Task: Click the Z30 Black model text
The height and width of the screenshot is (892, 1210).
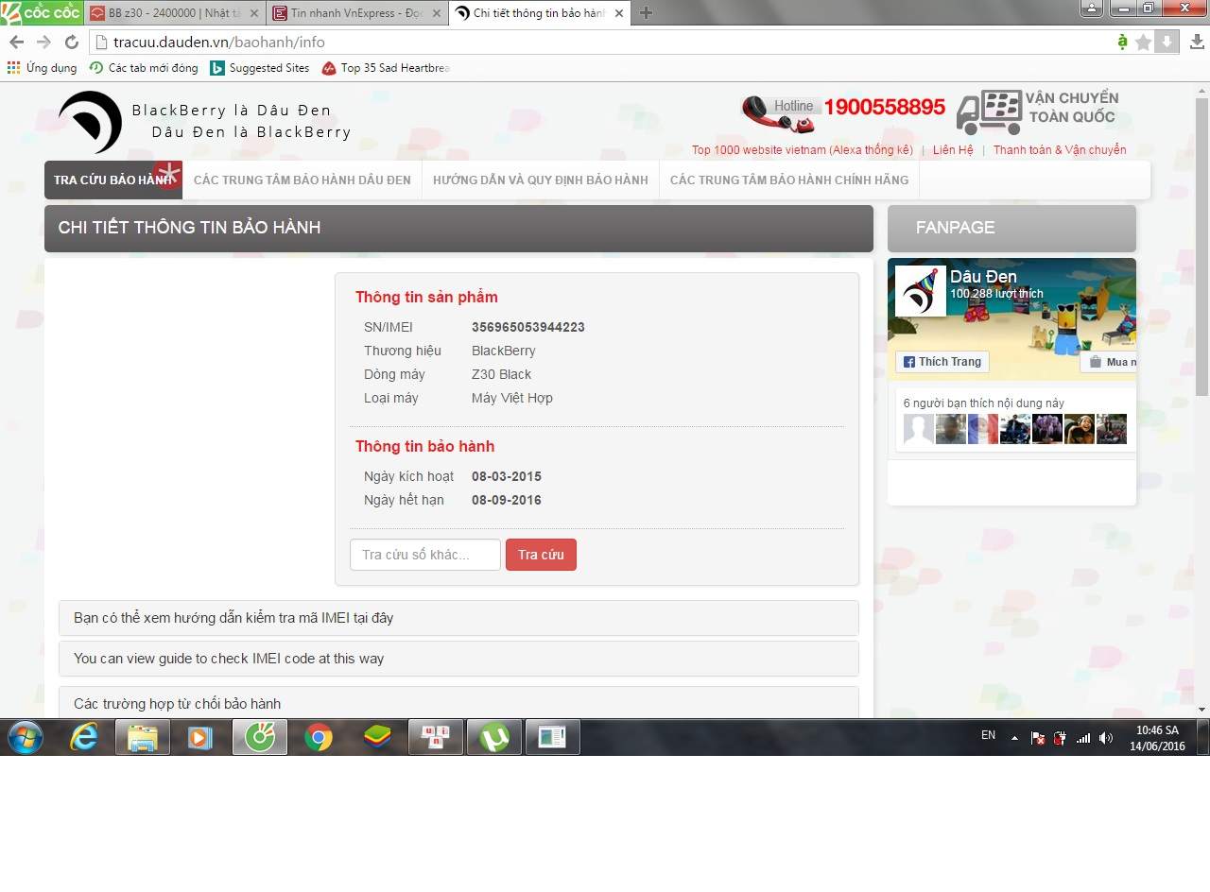Action: click(502, 374)
